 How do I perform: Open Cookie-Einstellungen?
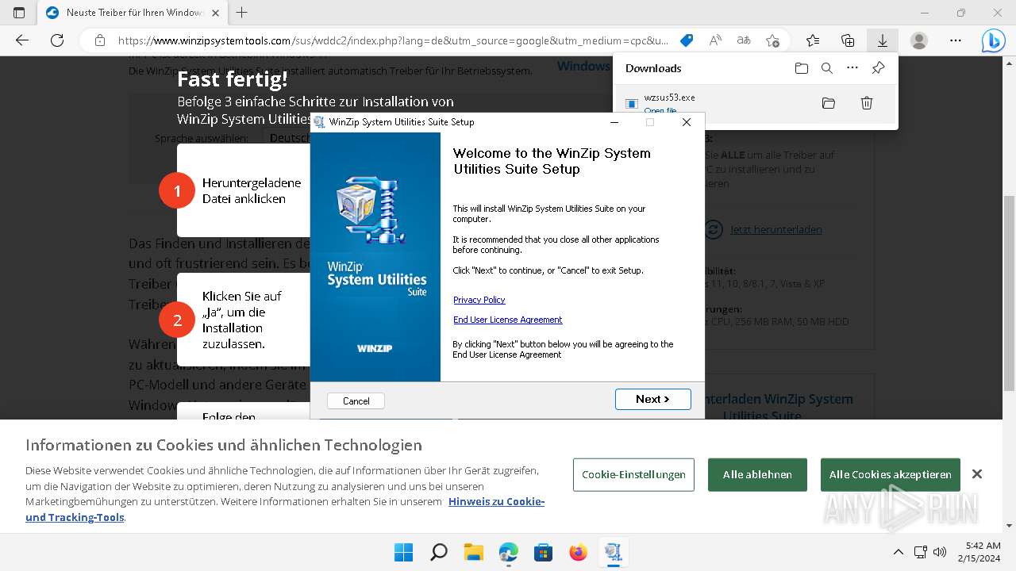click(633, 474)
